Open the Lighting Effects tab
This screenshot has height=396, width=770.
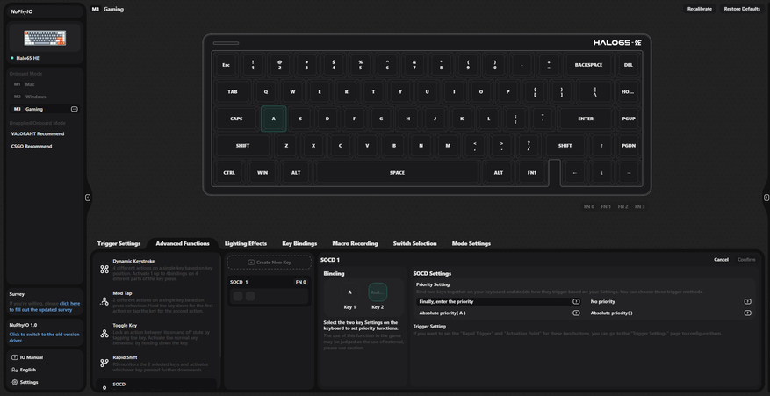click(x=246, y=244)
